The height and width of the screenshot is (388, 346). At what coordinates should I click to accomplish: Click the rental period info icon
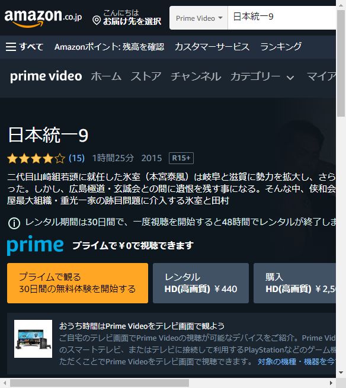(x=14, y=223)
